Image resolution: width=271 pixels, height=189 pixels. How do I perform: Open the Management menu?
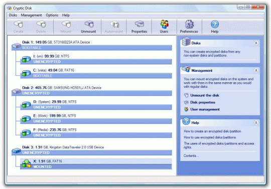31,15
